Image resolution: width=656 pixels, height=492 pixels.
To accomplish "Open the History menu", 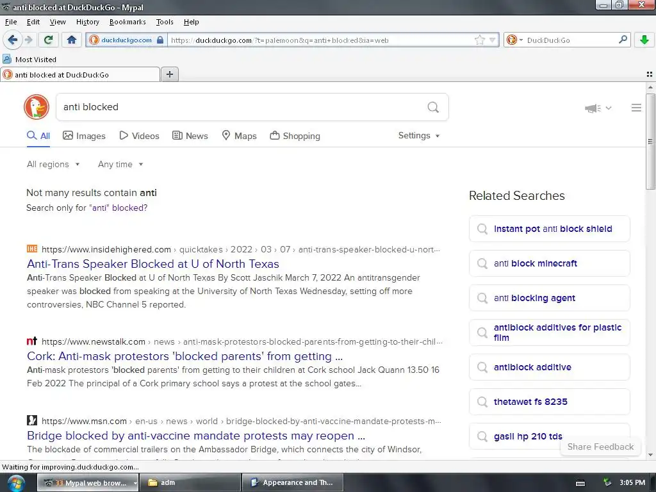I will pos(87,22).
